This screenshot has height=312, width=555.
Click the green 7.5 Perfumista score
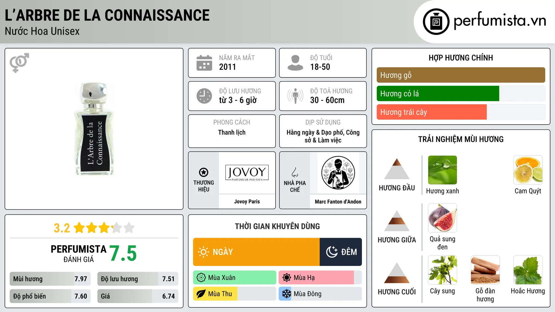[x=123, y=253]
